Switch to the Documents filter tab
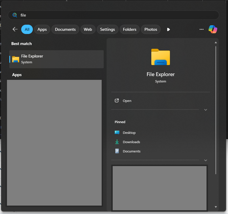 (x=65, y=29)
